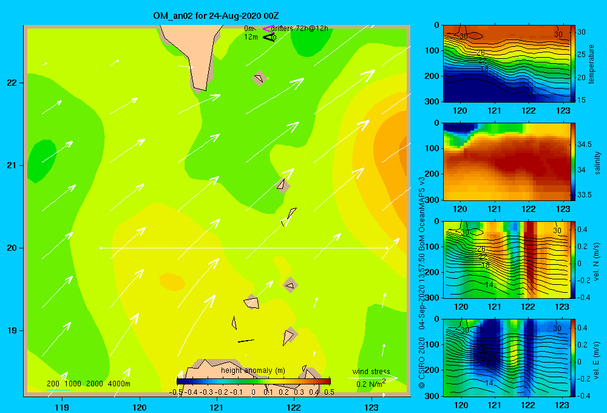607x413 pixels.
Task: Click east endpoint of white section line
Action: [x=387, y=248]
